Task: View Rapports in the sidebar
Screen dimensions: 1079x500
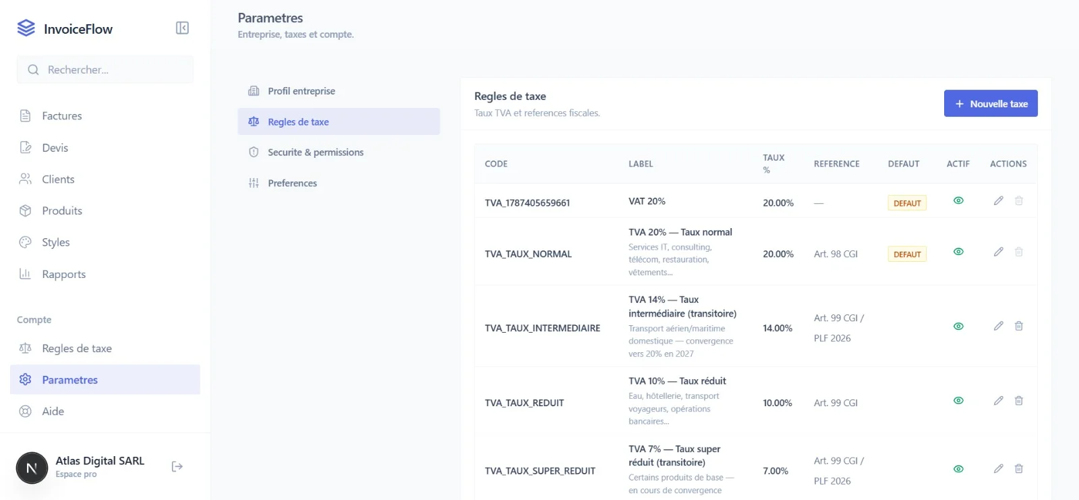Action: pos(105,274)
